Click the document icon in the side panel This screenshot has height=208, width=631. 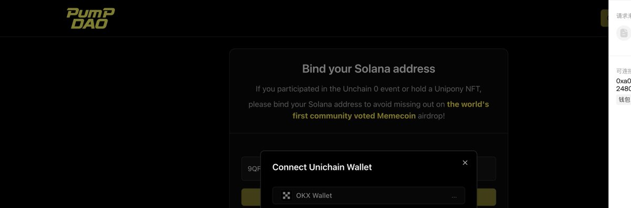(x=624, y=33)
